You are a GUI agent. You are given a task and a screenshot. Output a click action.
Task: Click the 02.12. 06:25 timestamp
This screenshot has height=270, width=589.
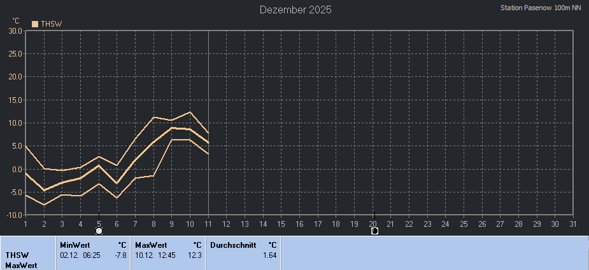[80, 255]
